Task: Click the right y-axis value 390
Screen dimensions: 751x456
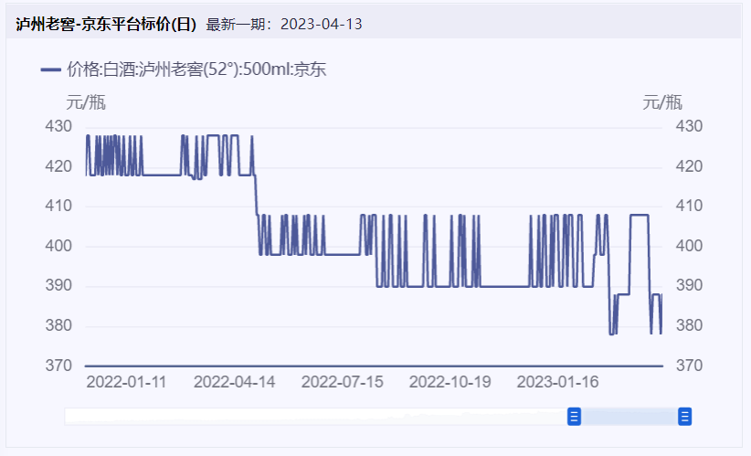Action: 689,285
